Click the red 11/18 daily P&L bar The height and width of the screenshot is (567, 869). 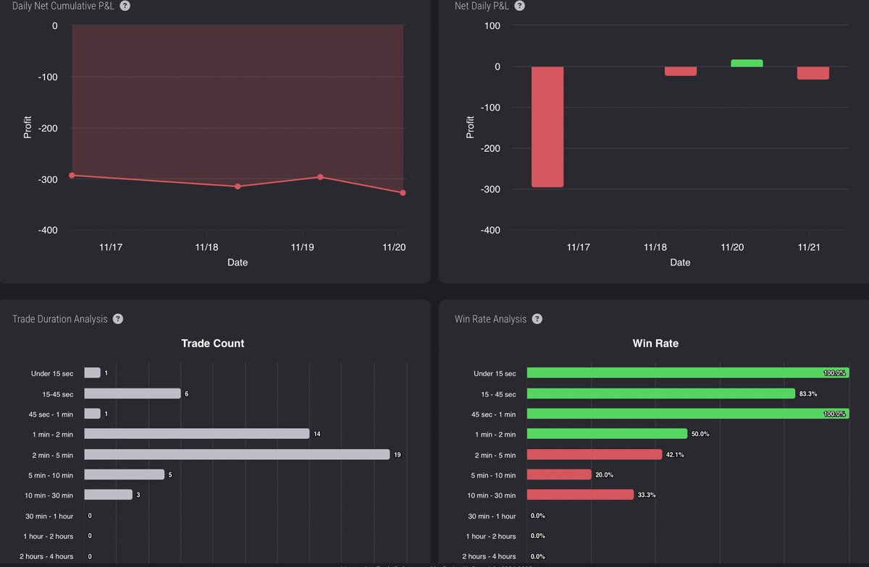click(x=681, y=71)
